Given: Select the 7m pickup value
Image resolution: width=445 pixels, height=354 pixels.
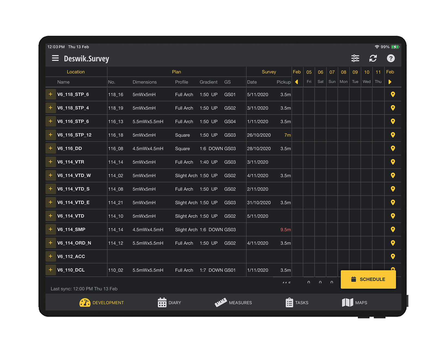Looking at the screenshot, I should coord(288,135).
